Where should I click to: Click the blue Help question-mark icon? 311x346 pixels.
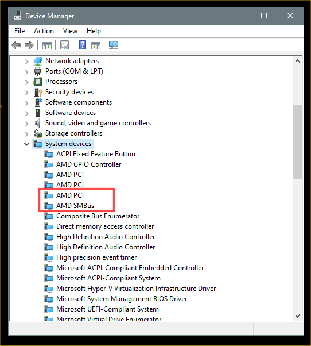[83, 45]
